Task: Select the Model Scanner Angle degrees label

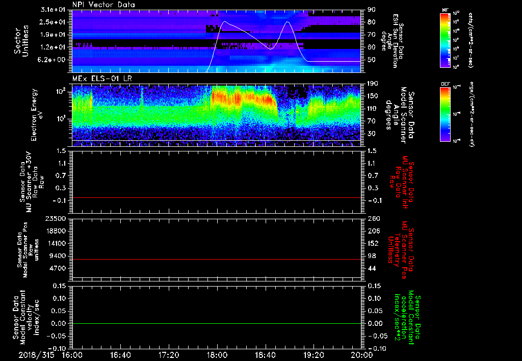Action: coord(400,115)
